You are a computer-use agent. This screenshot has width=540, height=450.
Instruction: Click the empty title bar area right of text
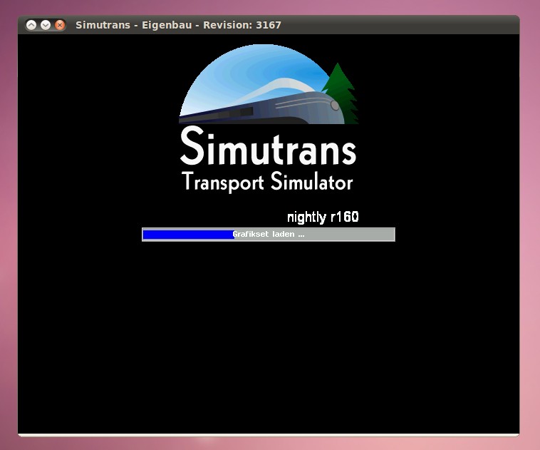[x=399, y=25]
